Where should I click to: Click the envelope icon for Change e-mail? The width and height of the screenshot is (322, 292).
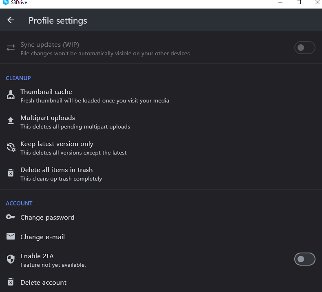[11, 236]
